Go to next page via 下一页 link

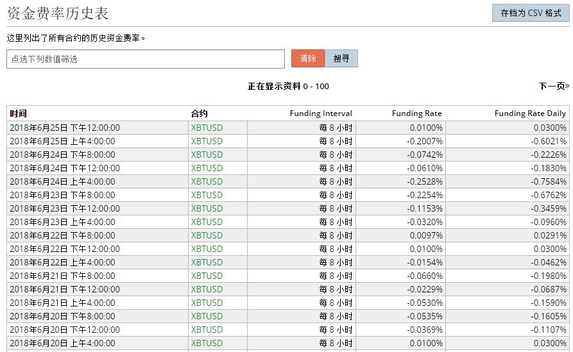pyautogui.click(x=553, y=86)
